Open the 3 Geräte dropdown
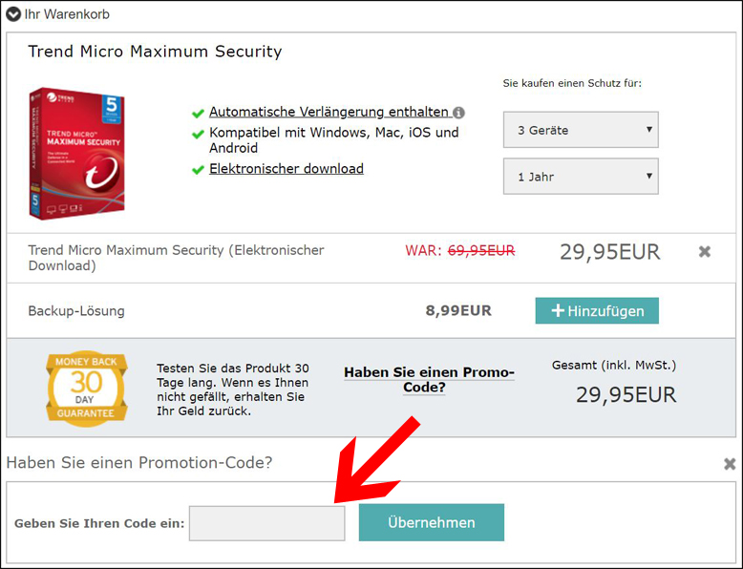This screenshot has width=743, height=569. (x=581, y=130)
